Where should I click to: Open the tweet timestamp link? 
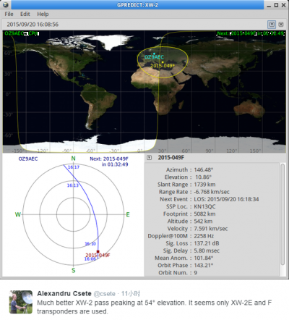pos(130,294)
